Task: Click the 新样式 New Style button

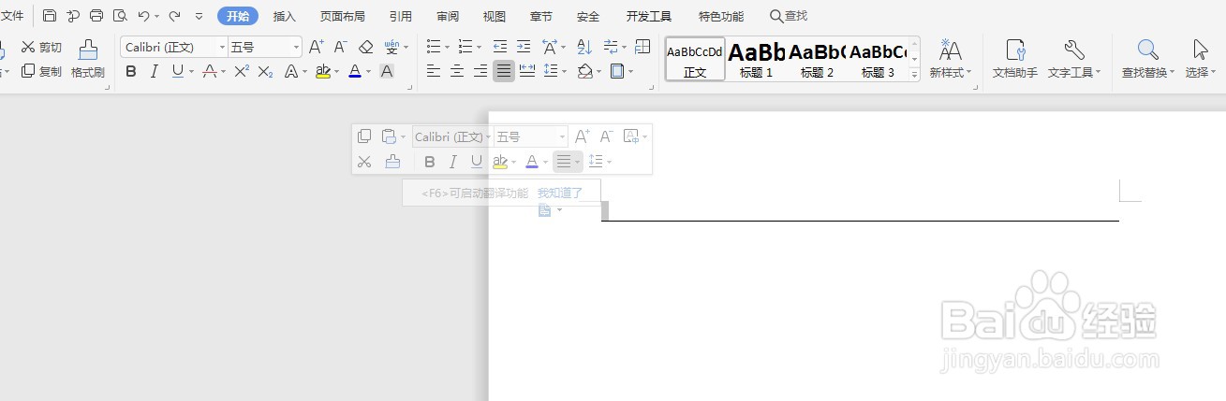Action: tap(951, 59)
